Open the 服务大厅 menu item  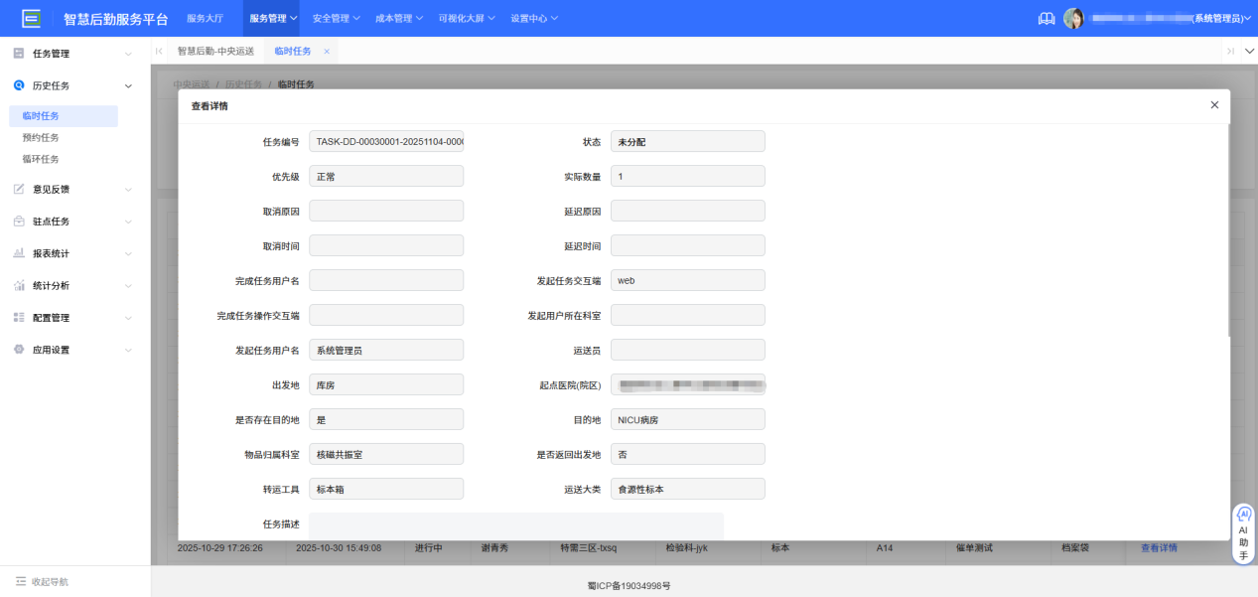pos(206,17)
